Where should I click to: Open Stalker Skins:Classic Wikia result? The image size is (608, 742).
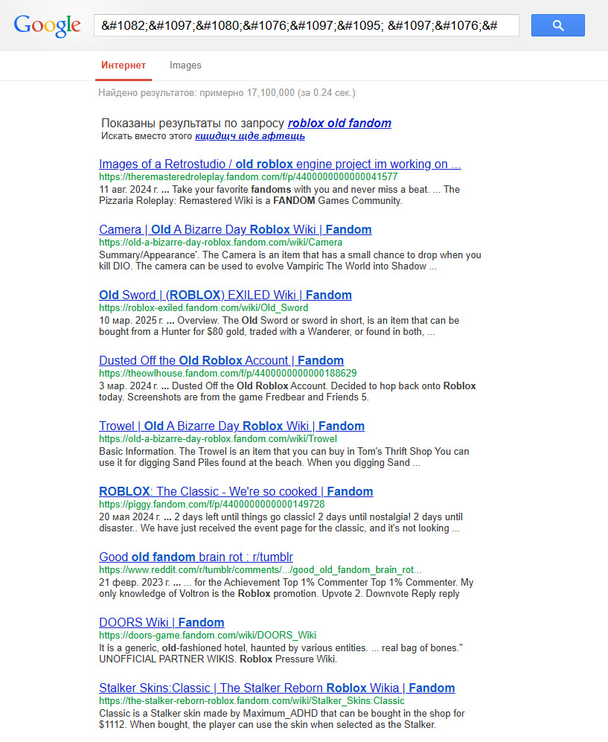click(277, 688)
